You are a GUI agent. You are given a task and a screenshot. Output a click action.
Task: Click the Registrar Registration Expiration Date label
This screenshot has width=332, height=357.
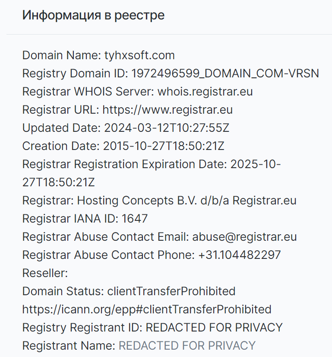[125, 164]
